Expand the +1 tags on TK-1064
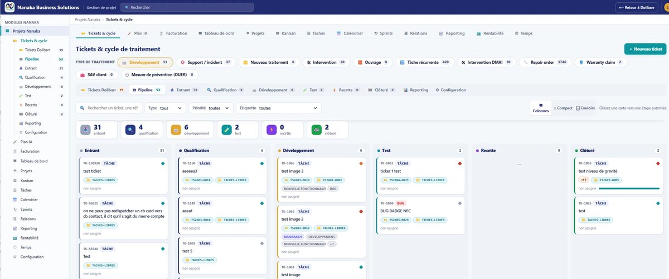This screenshot has width=669, height=279. click(x=332, y=244)
